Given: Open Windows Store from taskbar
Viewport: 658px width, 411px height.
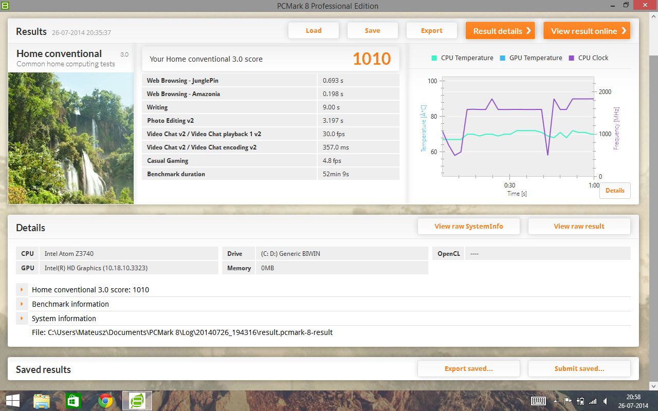Looking at the screenshot, I should click(x=74, y=401).
